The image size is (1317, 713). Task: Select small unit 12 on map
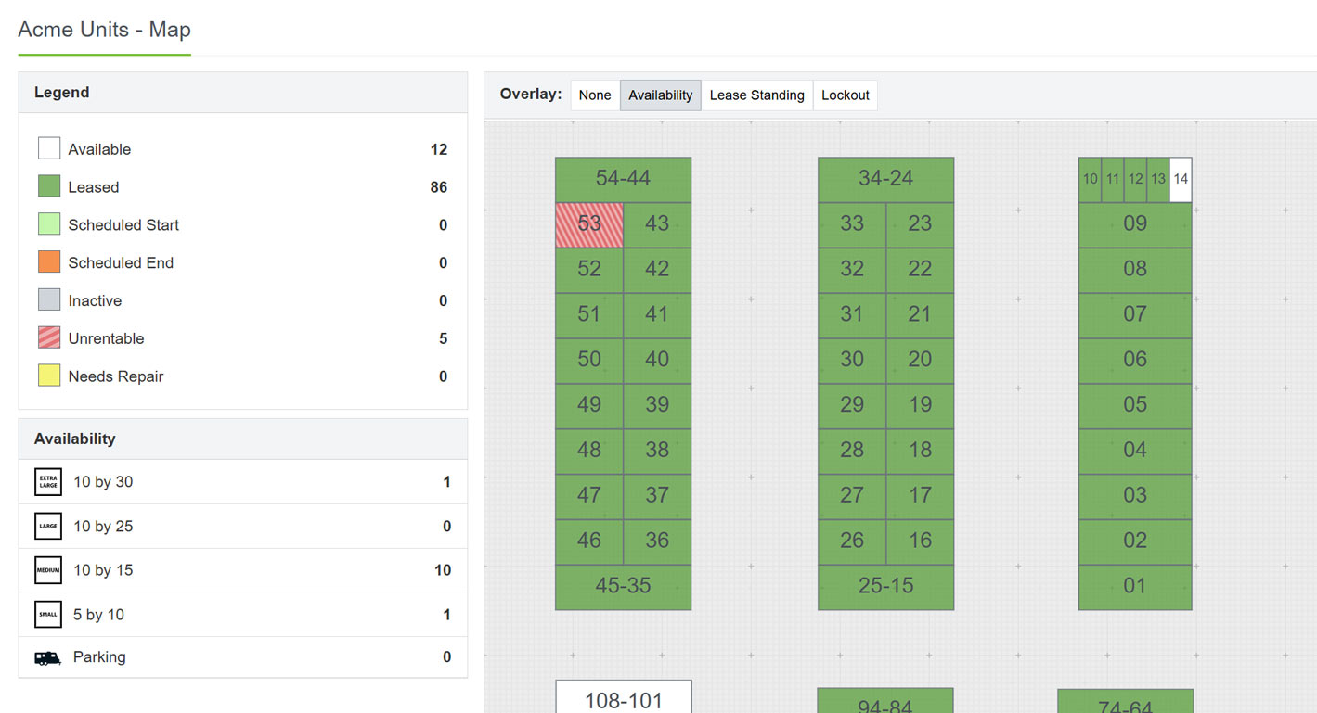point(1135,179)
